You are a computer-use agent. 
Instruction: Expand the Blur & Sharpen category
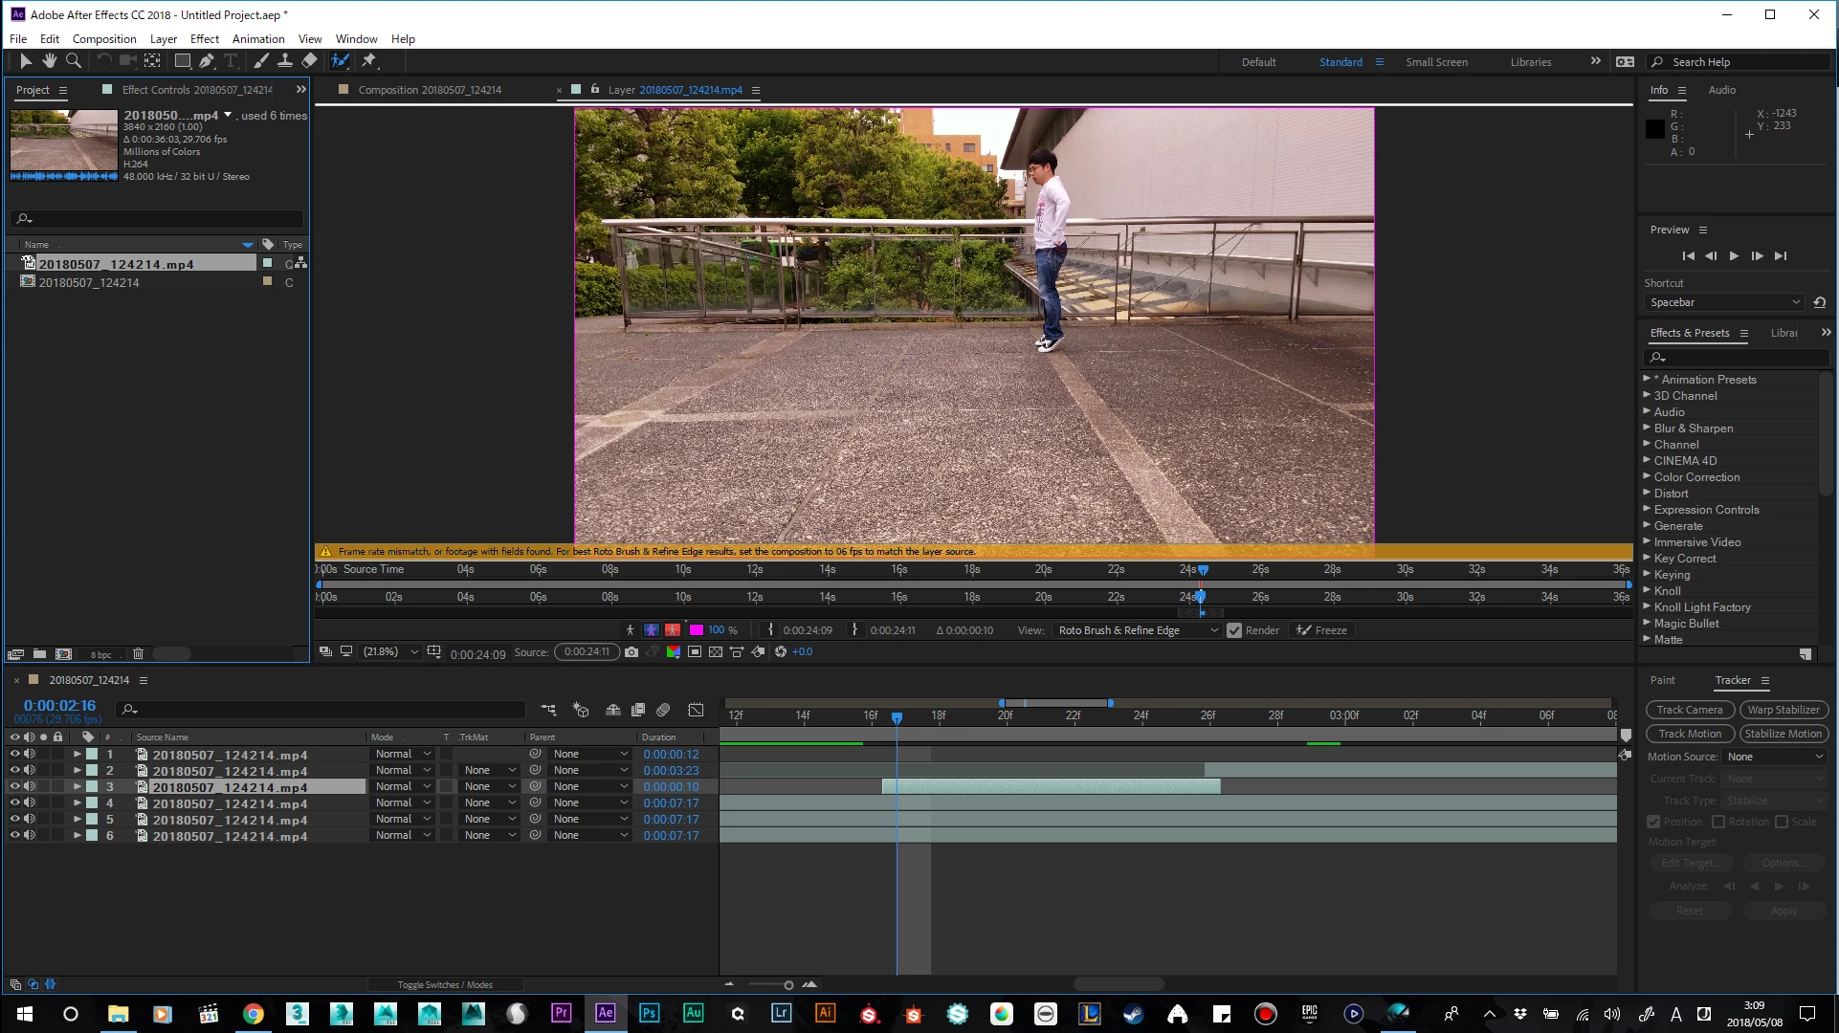[x=1647, y=428]
